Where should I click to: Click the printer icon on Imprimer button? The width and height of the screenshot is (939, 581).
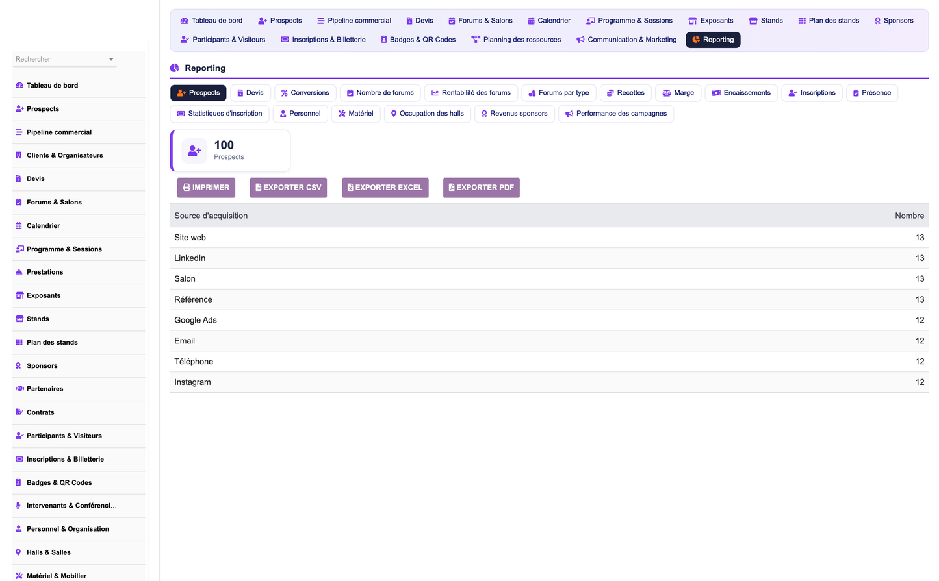(x=187, y=188)
